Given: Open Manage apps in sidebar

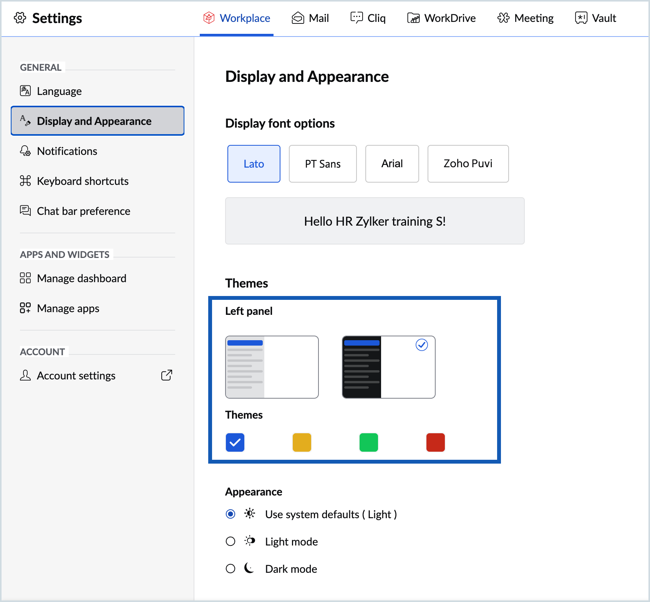Looking at the screenshot, I should [98, 308].
